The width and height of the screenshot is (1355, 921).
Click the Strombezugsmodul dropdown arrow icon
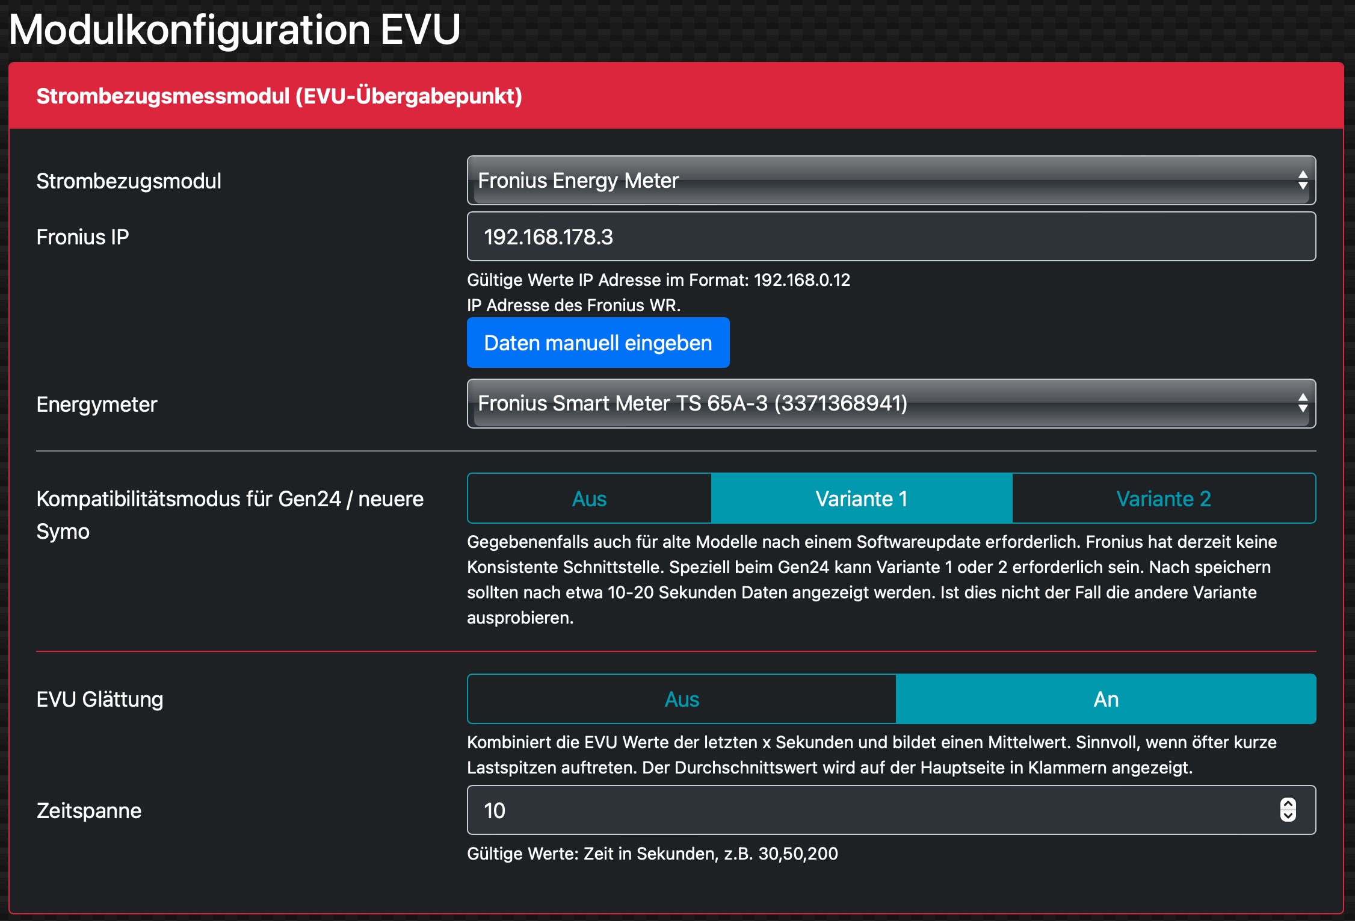click(1303, 181)
